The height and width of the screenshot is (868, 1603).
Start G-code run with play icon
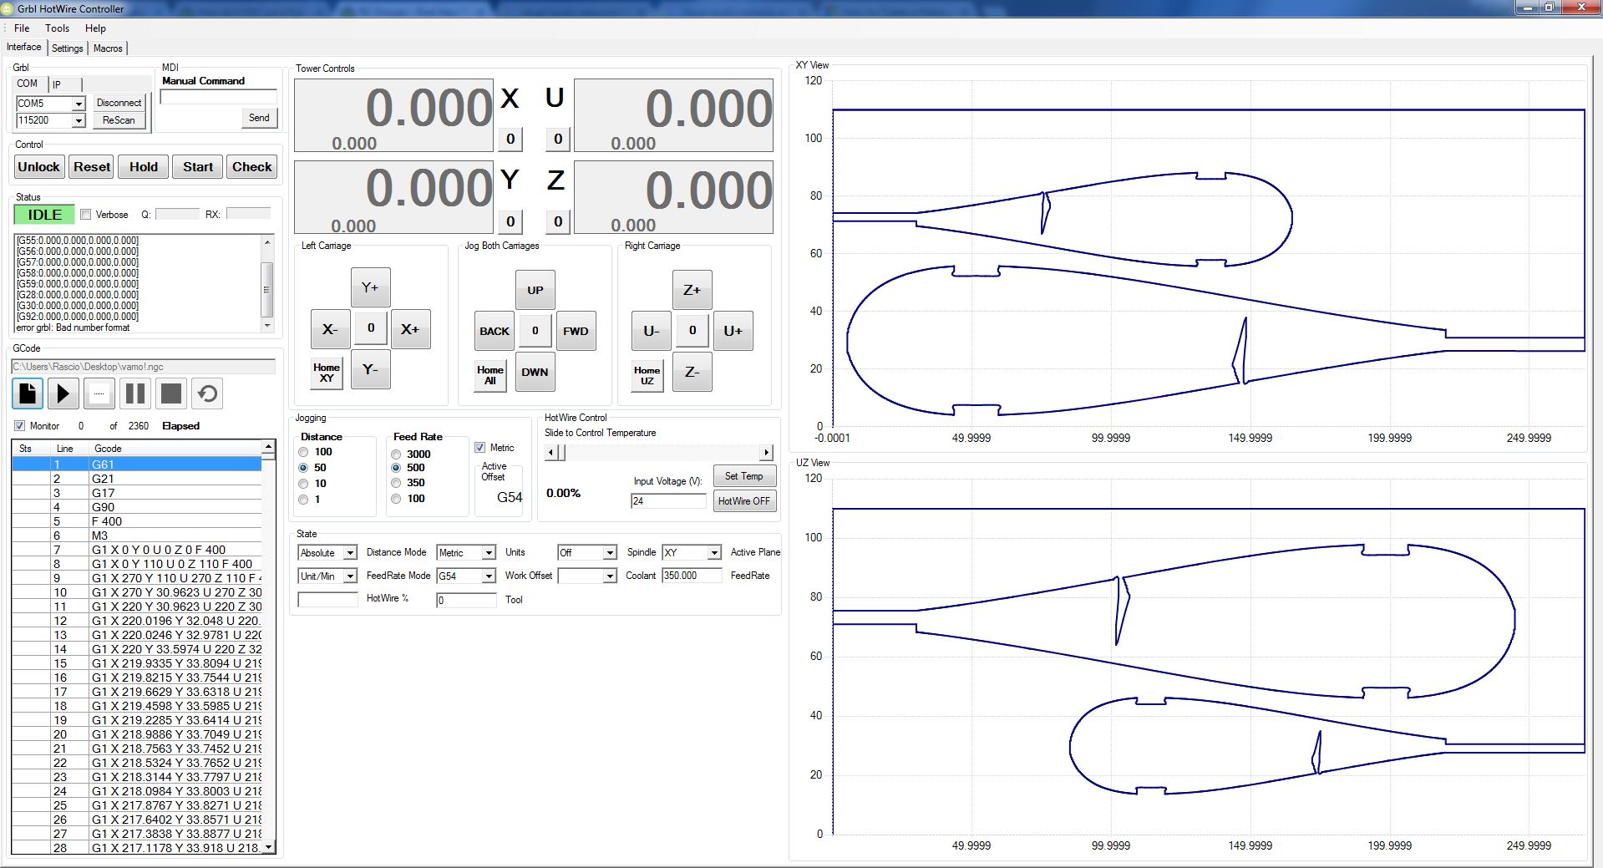coord(63,393)
